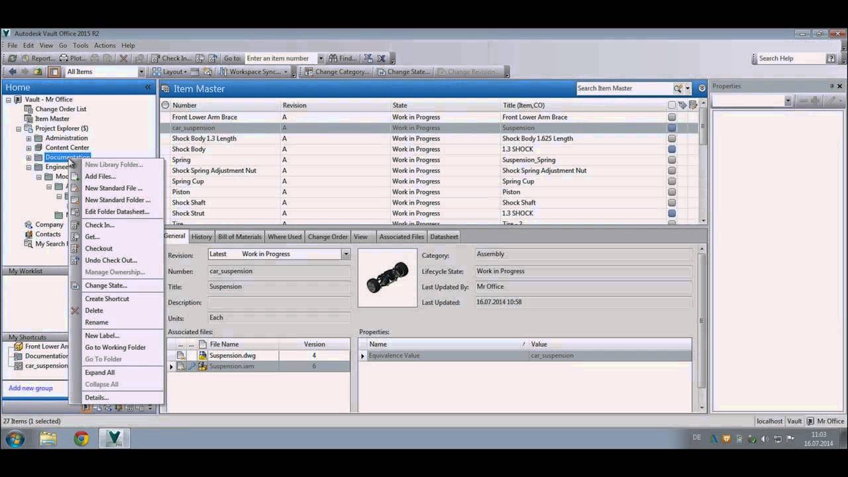Image resolution: width=848 pixels, height=477 pixels.
Task: Click Change Category toolbar button
Action: pos(337,72)
